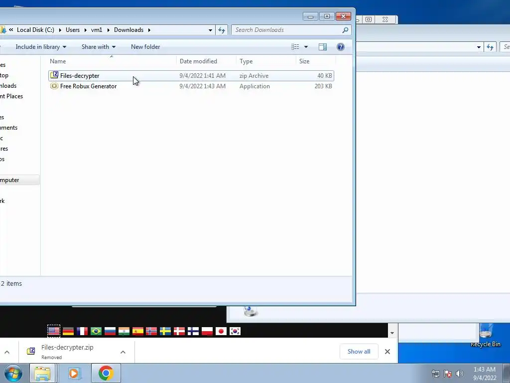This screenshot has width=510, height=383.
Task: Select Recycle Bin on the desktop
Action: click(485, 336)
